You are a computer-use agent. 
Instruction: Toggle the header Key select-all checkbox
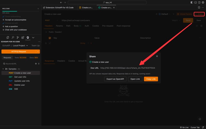pyautogui.click(x=50, y=38)
